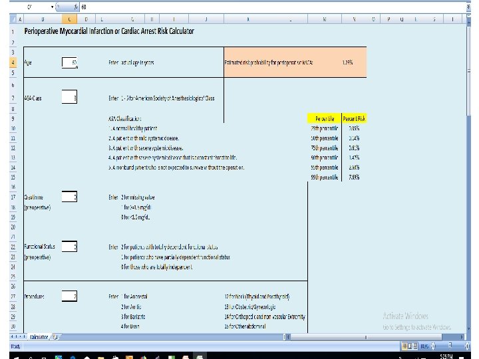Select column N header

pyautogui.click(x=354, y=19)
